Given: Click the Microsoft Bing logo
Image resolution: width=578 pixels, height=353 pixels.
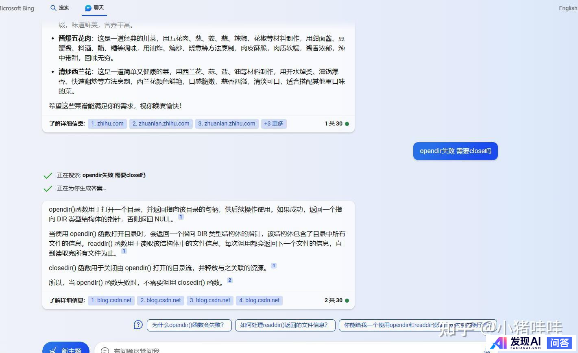Looking at the screenshot, I should (17, 8).
